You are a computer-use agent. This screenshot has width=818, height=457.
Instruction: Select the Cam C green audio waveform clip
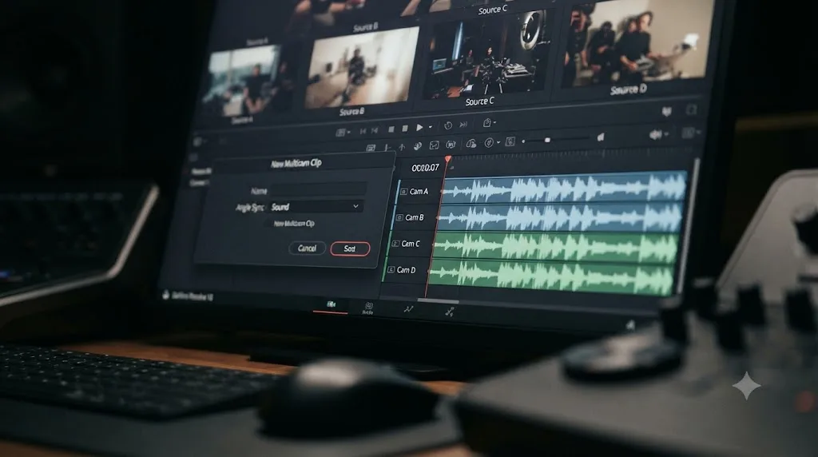(x=556, y=247)
